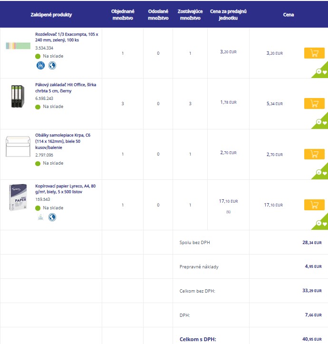The height and width of the screenshot is (344, 328).
Task: Click globe eco icon under Rozdeľovač Exacompta
Action: pyautogui.click(x=52, y=65)
